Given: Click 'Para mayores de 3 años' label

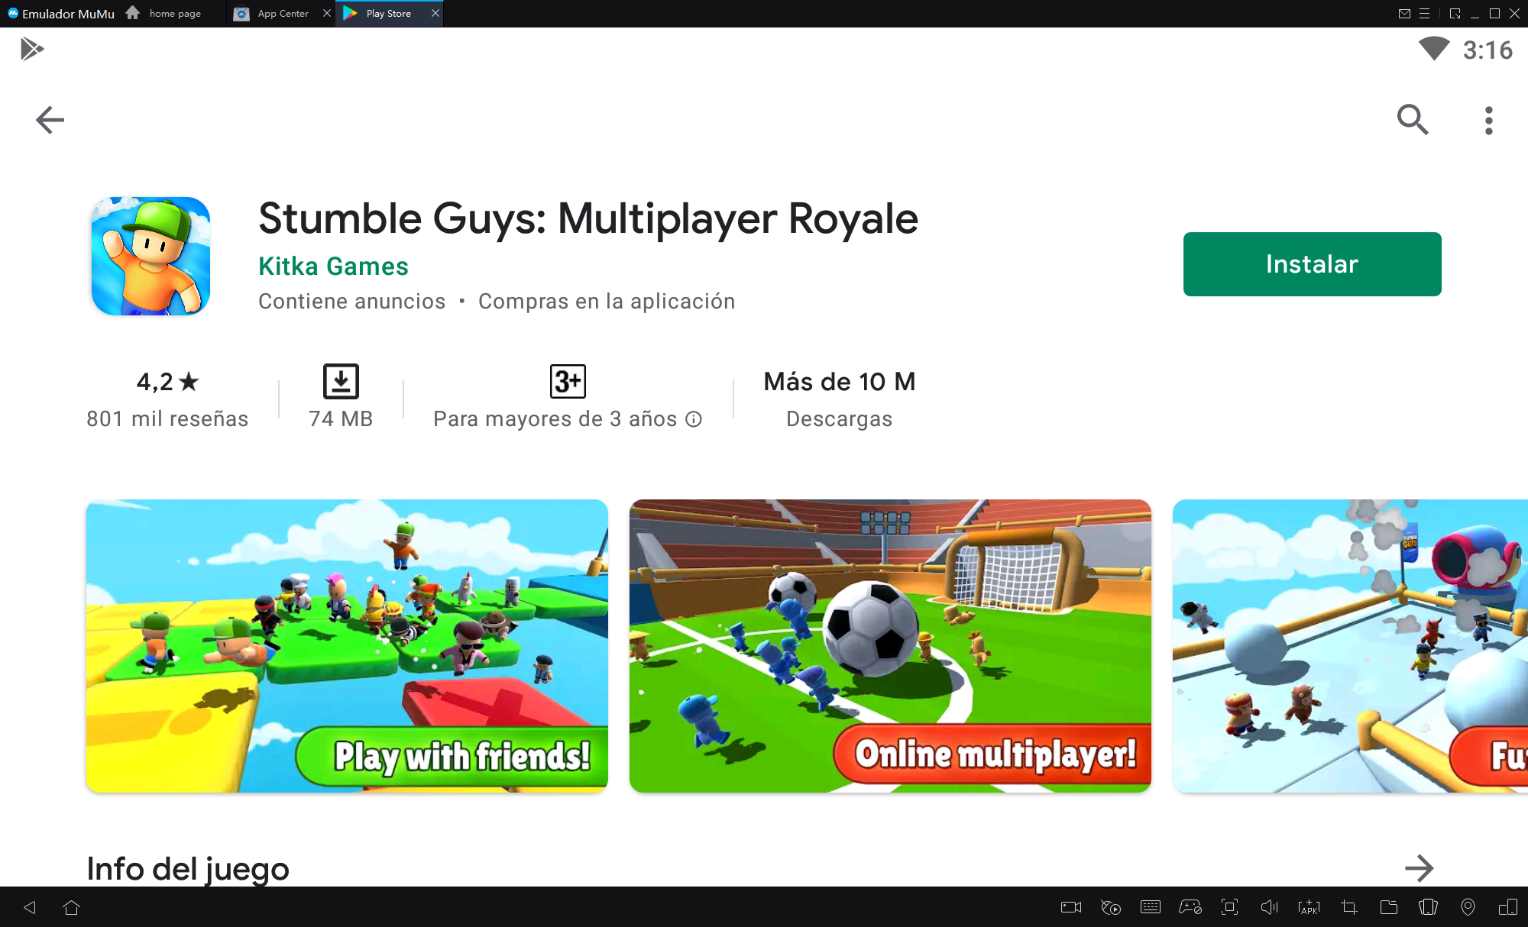Looking at the screenshot, I should pyautogui.click(x=555, y=419).
